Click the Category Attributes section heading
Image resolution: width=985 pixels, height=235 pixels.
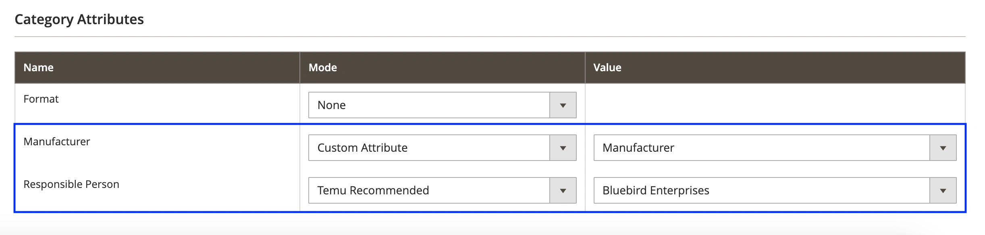pos(79,19)
